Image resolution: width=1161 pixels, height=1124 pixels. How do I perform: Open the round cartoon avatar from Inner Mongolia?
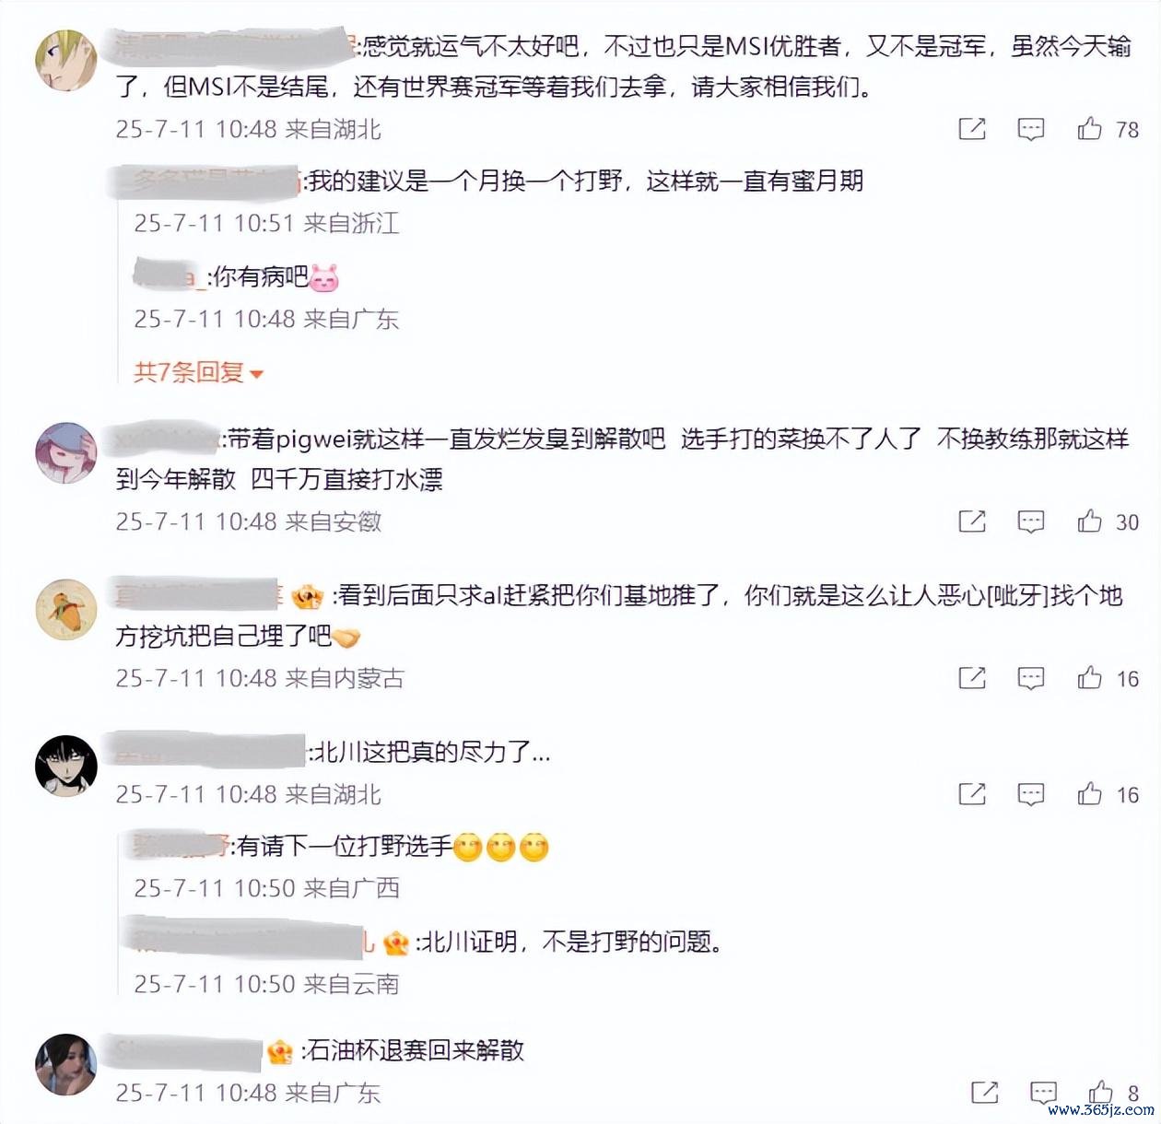pos(65,609)
